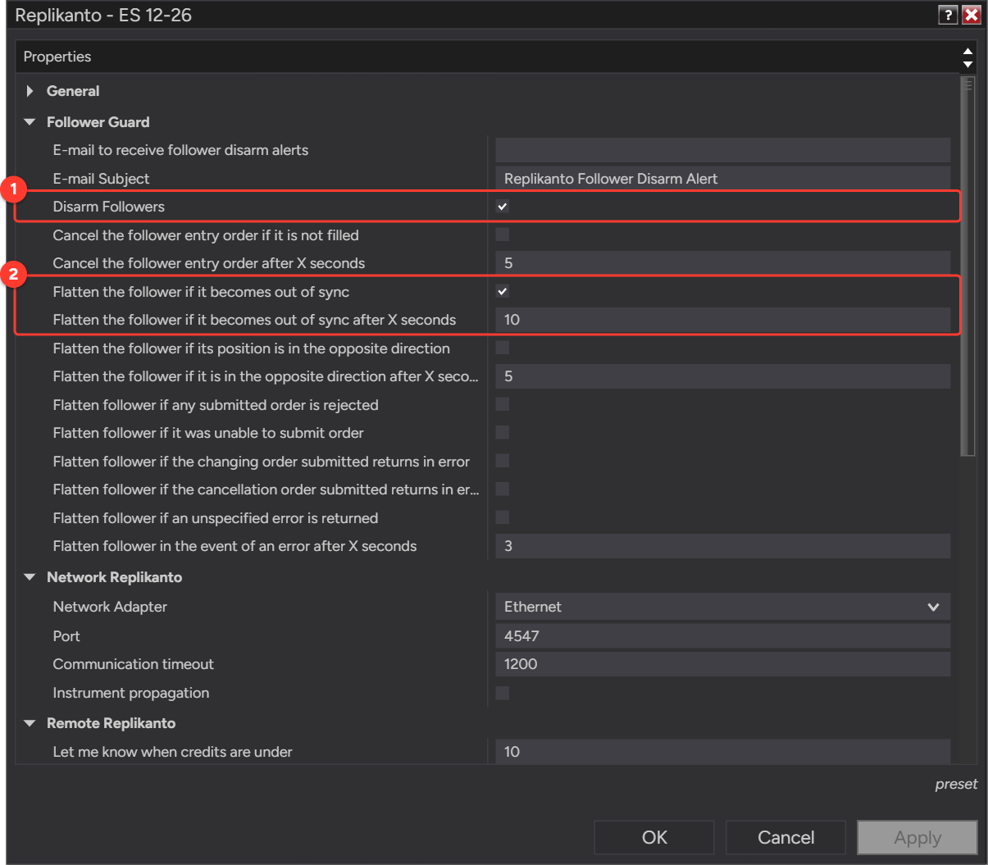Expand the General section

click(x=30, y=91)
